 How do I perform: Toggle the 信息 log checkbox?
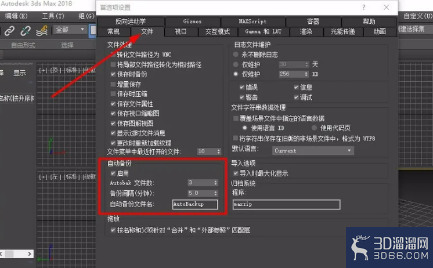(296, 87)
